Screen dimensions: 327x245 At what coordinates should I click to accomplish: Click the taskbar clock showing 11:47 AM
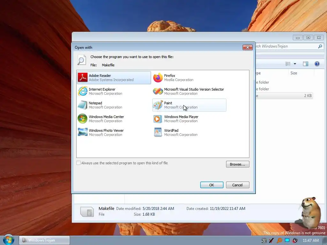(310, 241)
